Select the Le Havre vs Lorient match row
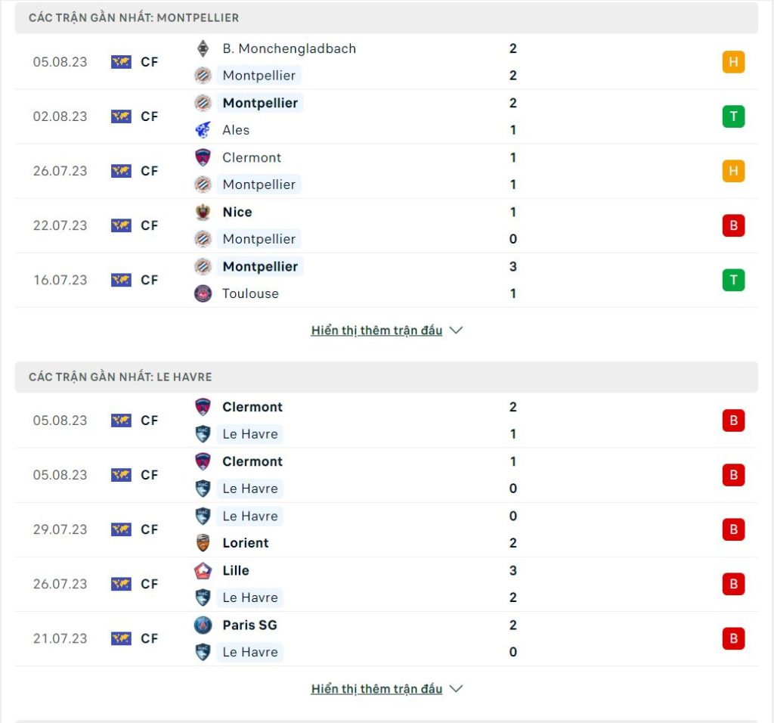Screen dimensions: 774x723 tap(386, 529)
